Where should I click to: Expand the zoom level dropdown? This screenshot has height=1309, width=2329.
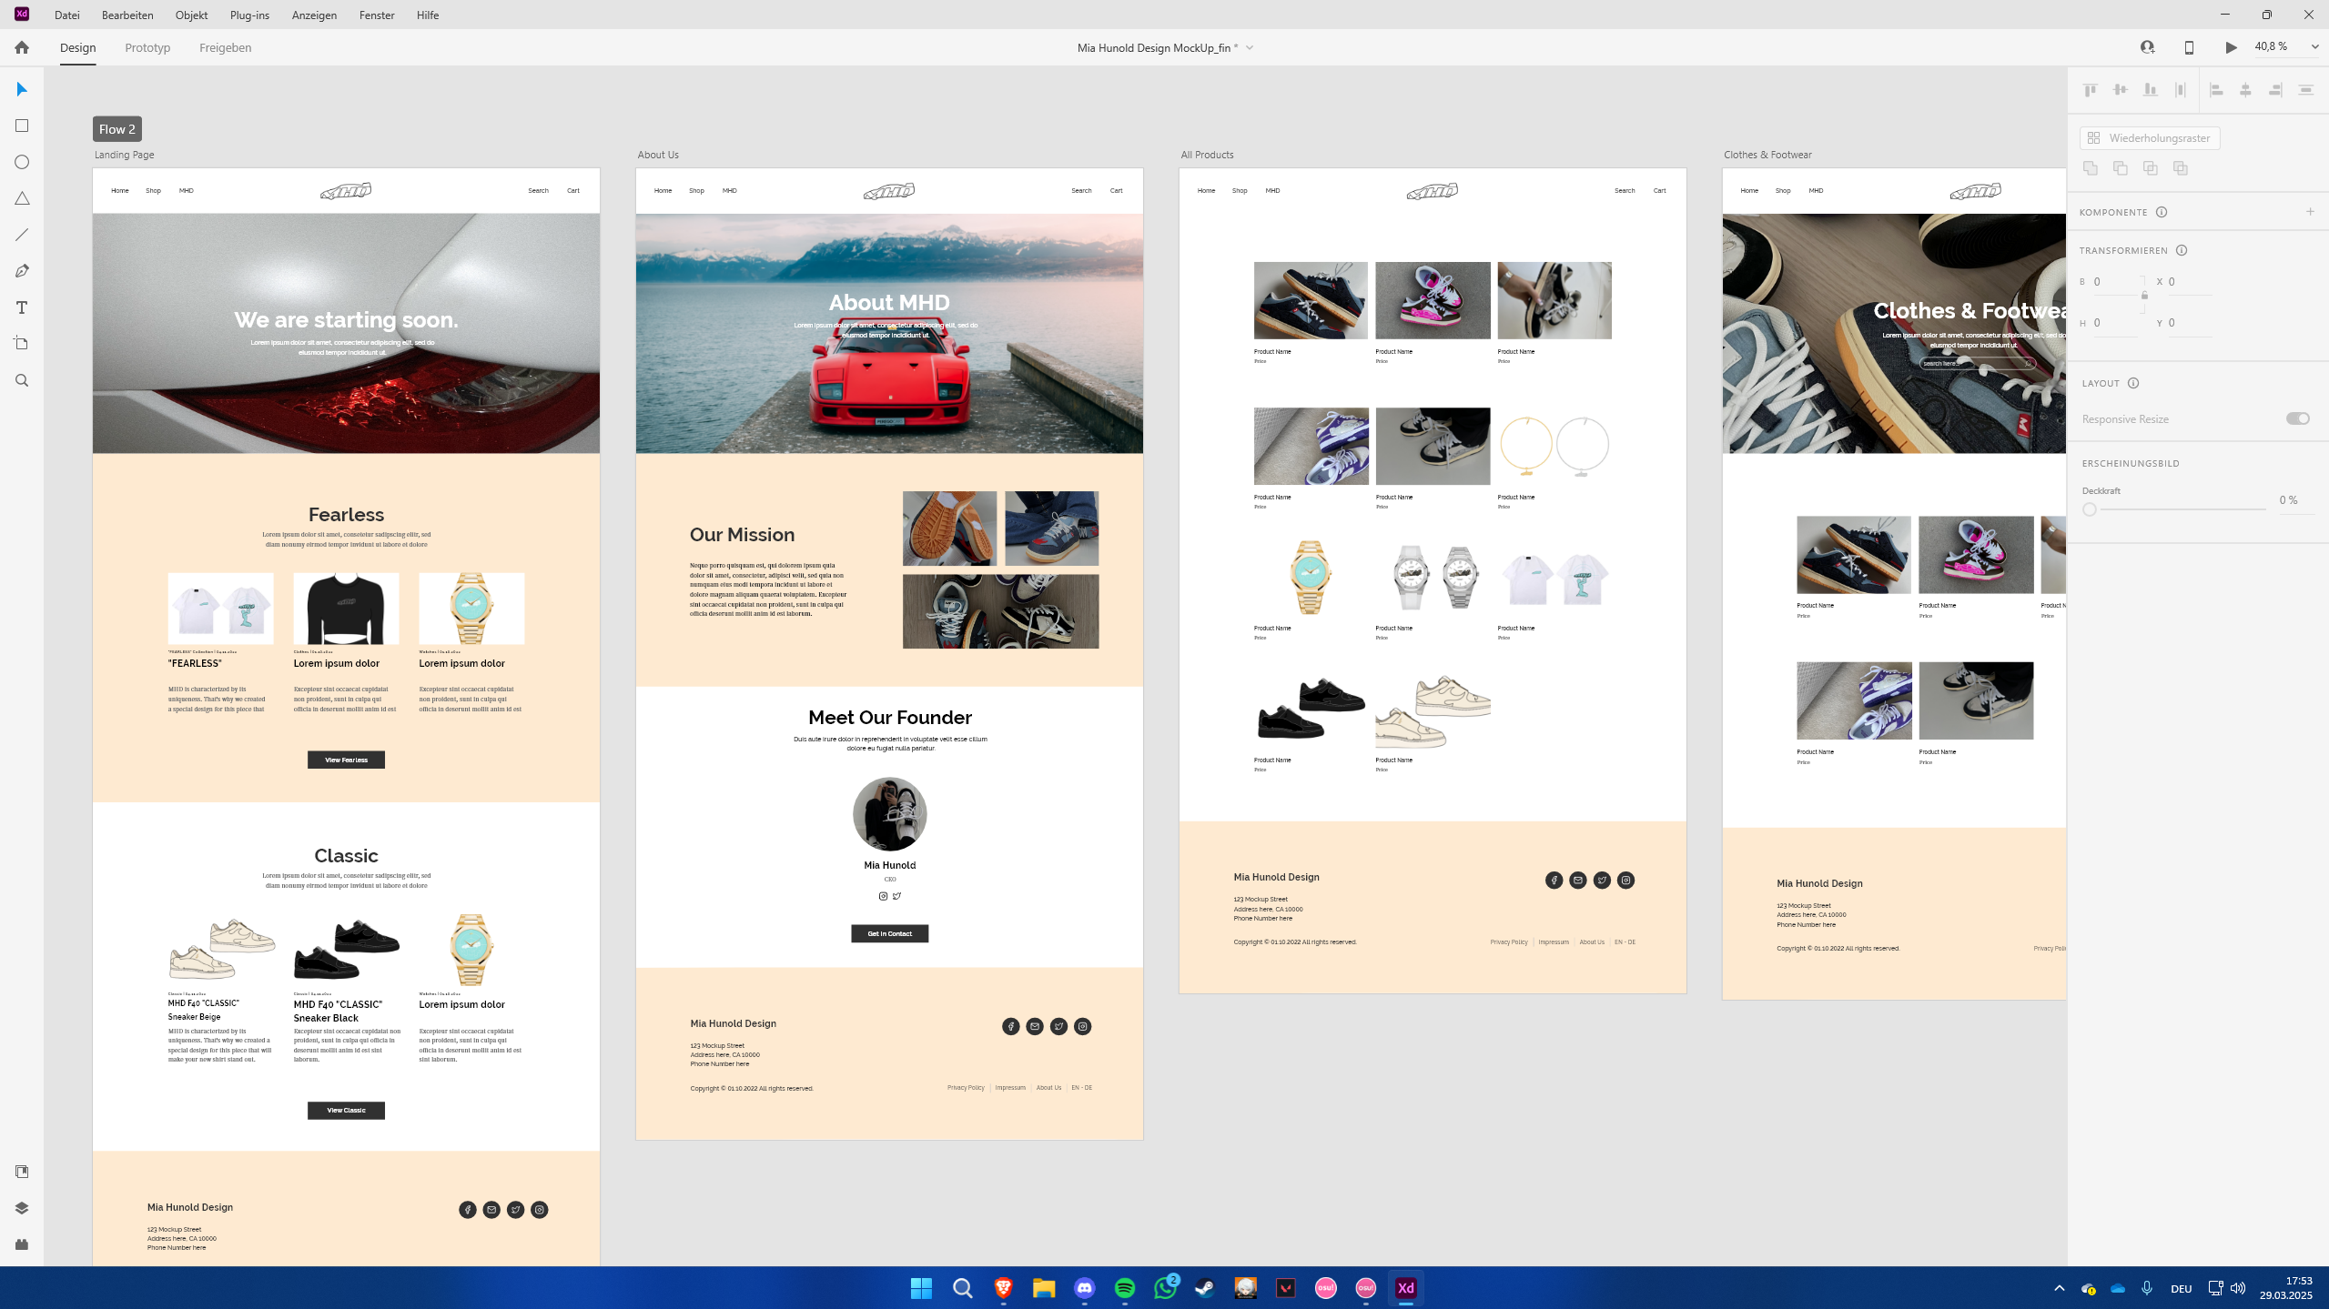point(2314,47)
